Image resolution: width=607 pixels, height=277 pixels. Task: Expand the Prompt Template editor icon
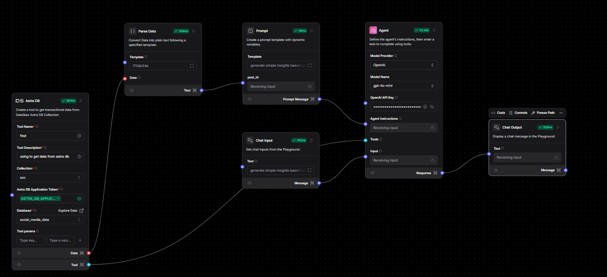[310, 65]
